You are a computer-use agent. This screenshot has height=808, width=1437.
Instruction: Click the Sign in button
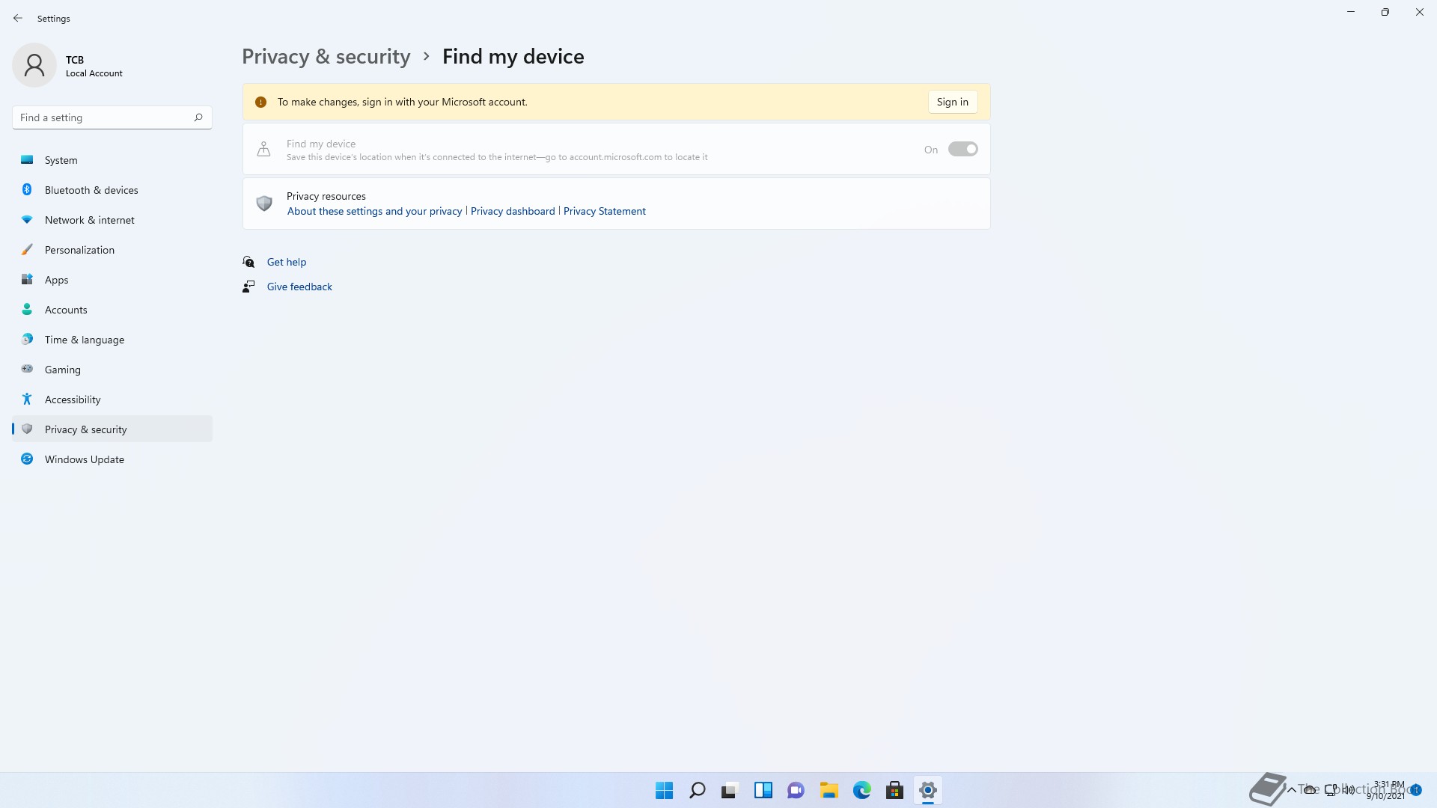(x=952, y=102)
